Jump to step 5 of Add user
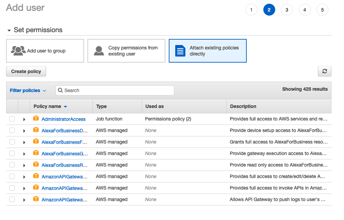This screenshot has width=344, height=220. [322, 10]
